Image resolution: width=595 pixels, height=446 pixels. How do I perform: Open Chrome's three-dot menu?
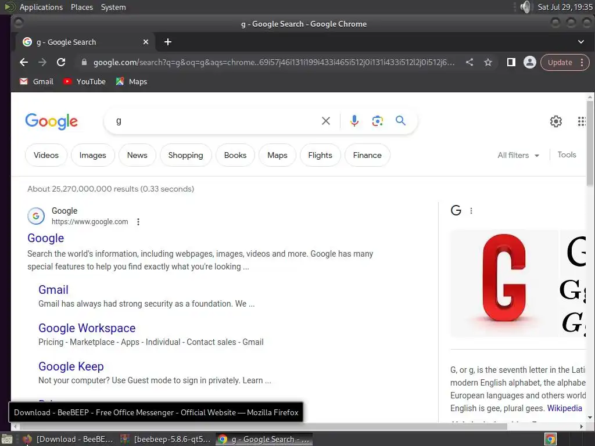(x=582, y=62)
